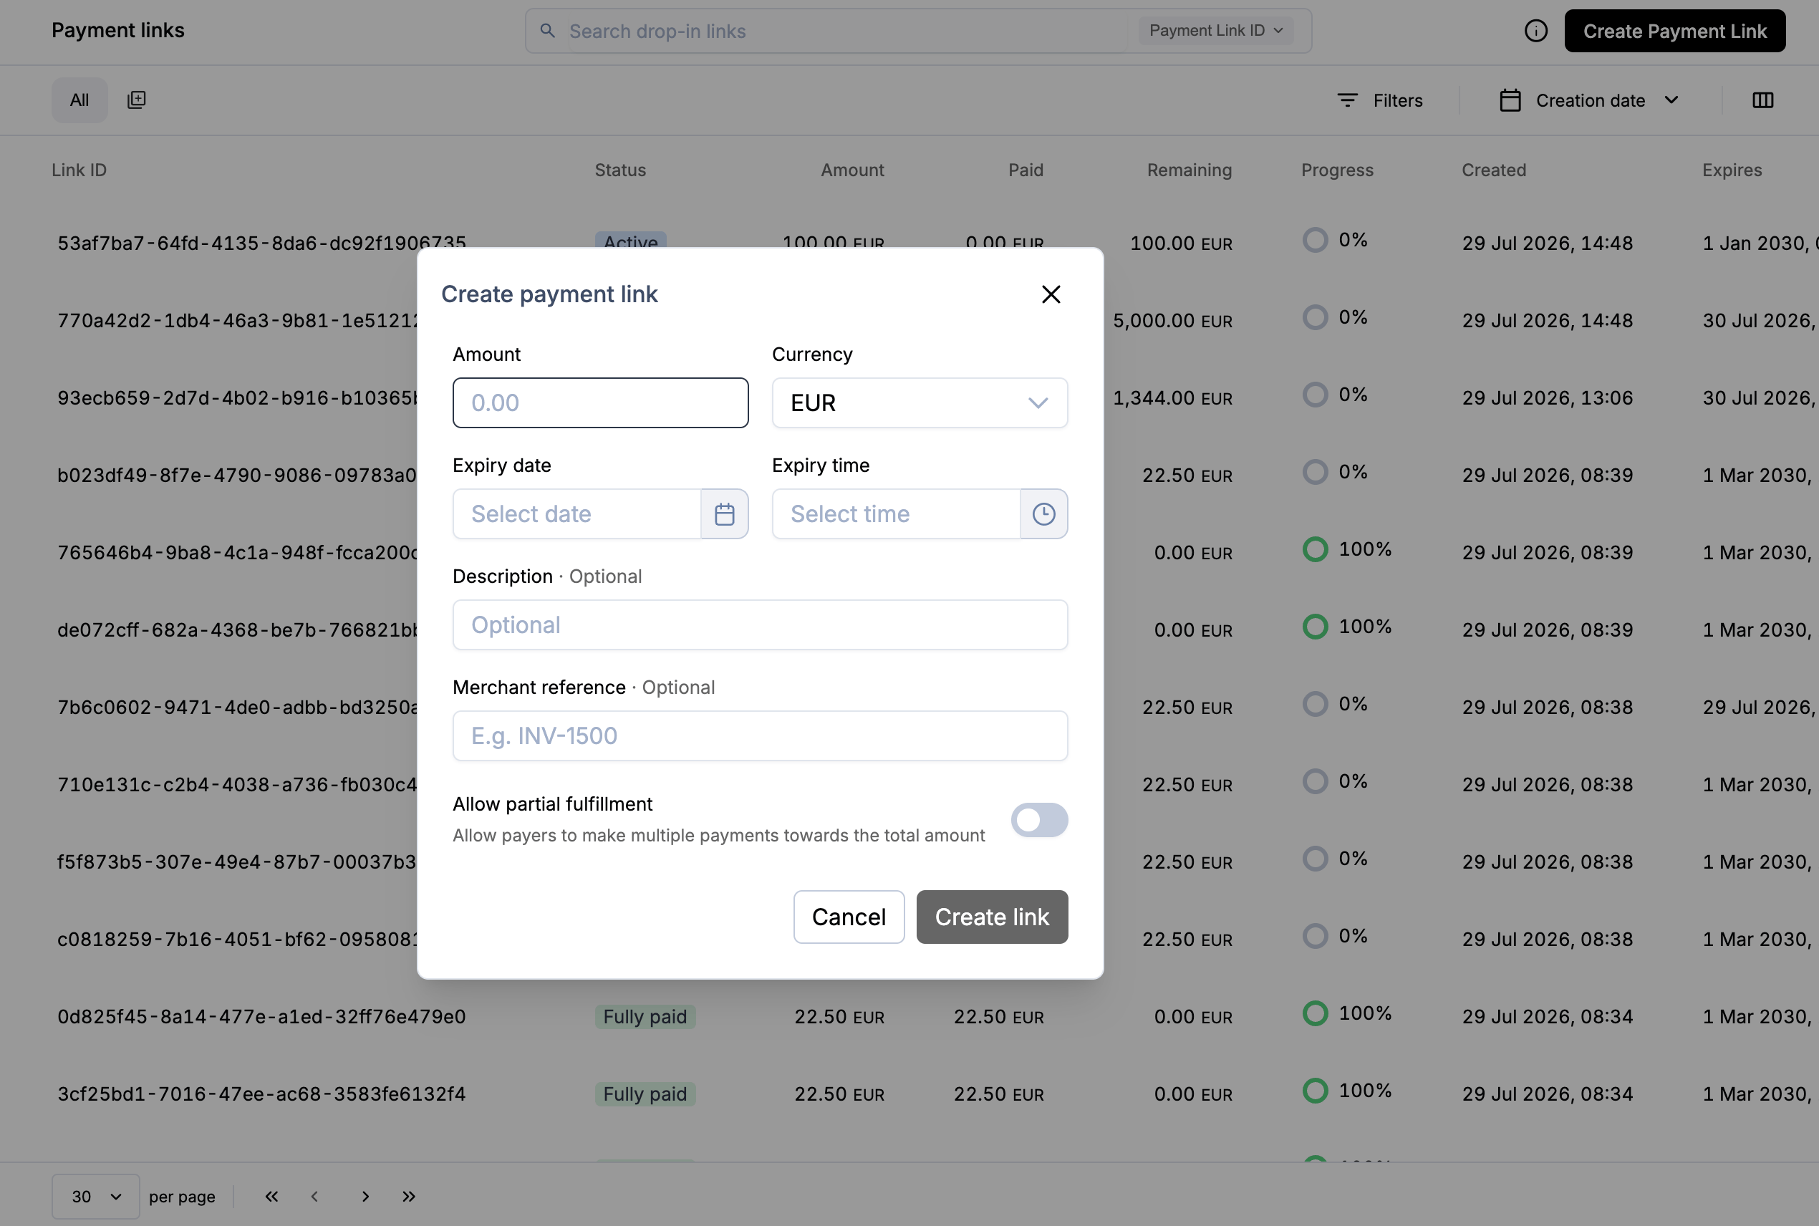The width and height of the screenshot is (1819, 1226).
Task: Click link ID starting c0818259-7b16
Action: 237,939
